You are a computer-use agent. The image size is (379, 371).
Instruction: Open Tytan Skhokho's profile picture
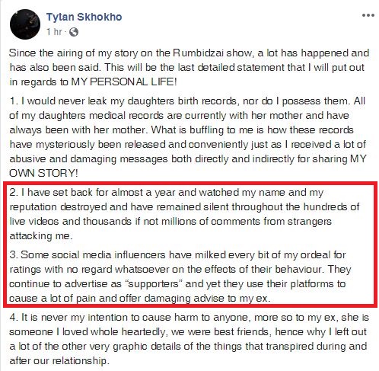pos(25,24)
